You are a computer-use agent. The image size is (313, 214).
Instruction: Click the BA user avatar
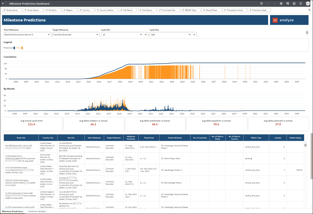[x=308, y=3]
